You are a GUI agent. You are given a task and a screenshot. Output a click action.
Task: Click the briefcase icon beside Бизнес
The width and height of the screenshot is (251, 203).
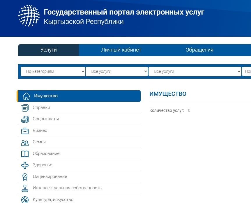tap(25, 131)
